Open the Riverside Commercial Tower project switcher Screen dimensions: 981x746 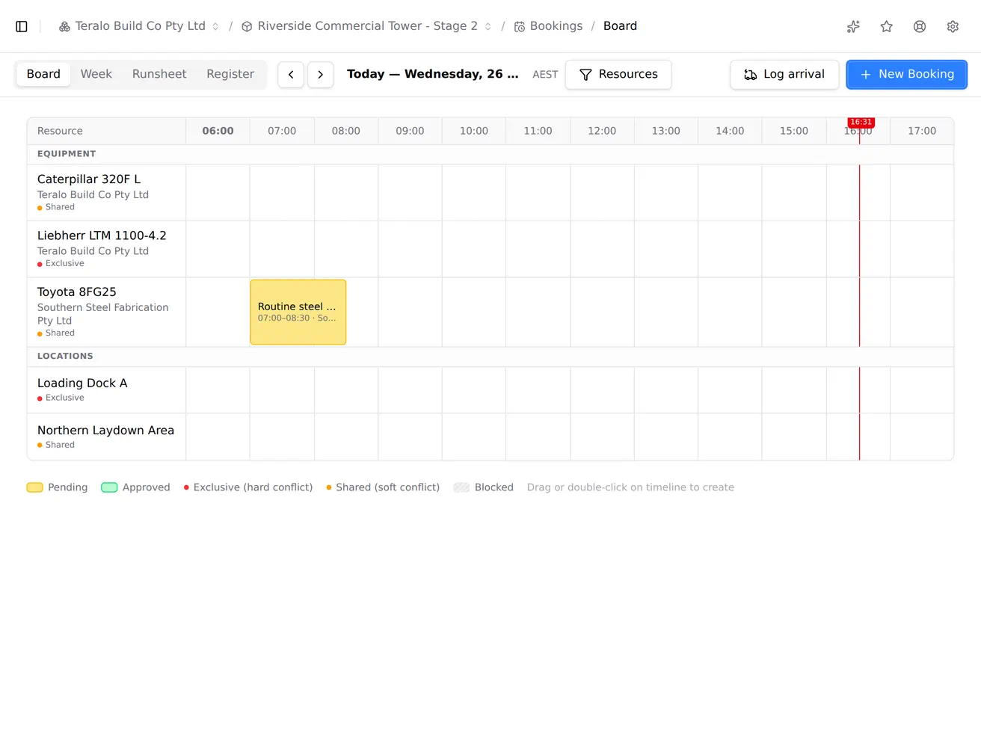[x=366, y=26]
